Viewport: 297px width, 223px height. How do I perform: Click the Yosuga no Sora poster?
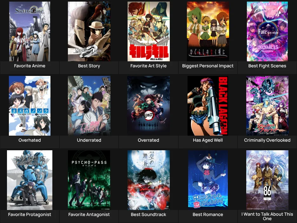click(x=30, y=106)
